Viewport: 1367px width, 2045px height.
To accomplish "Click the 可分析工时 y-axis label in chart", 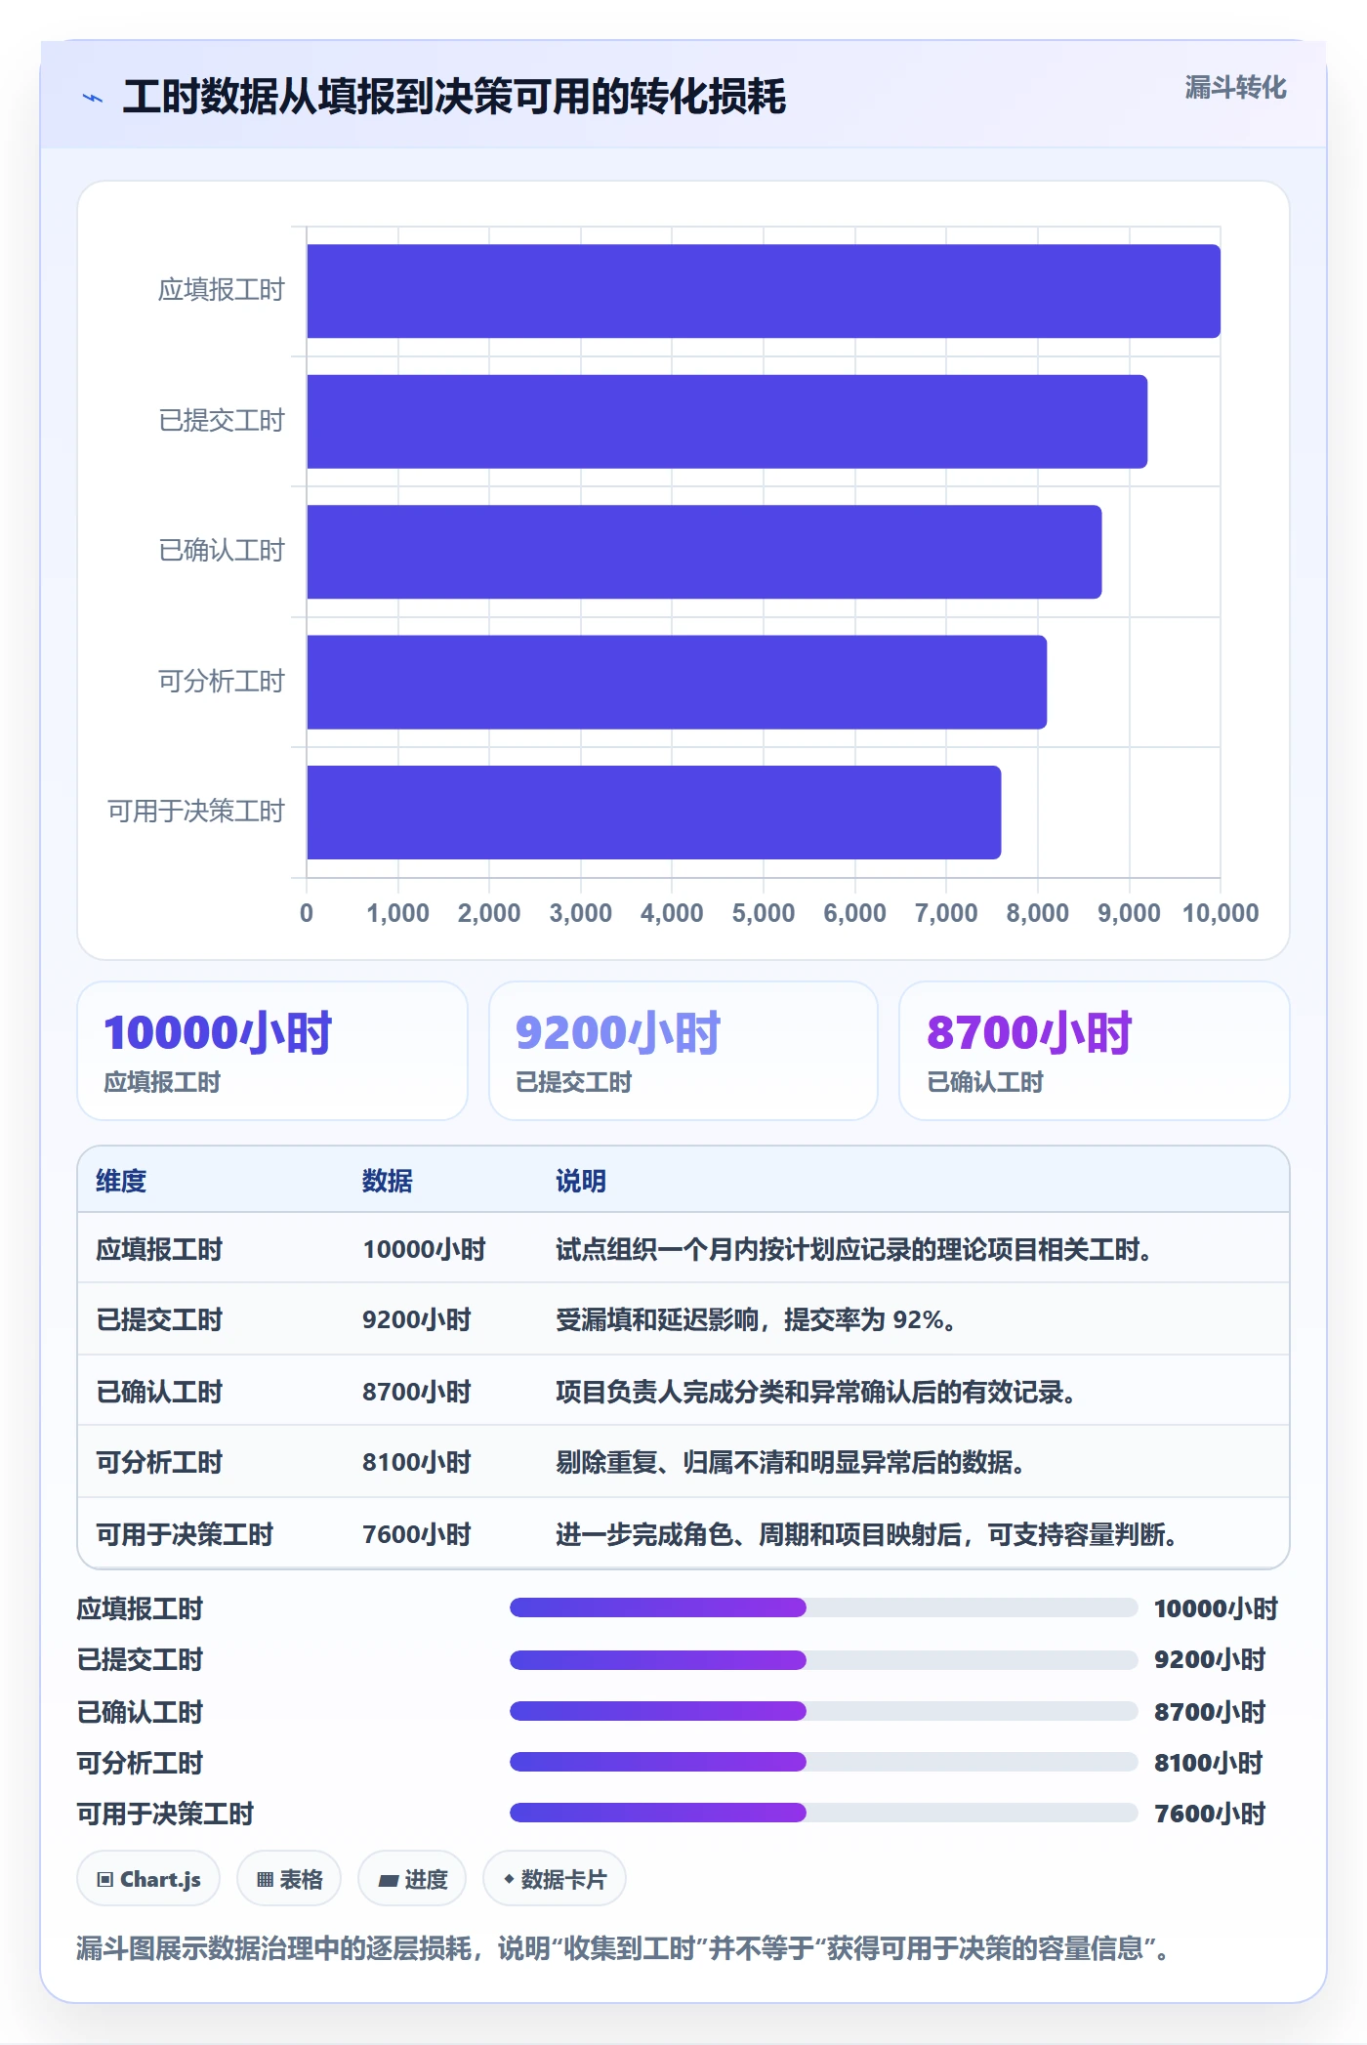I will 222,682.
